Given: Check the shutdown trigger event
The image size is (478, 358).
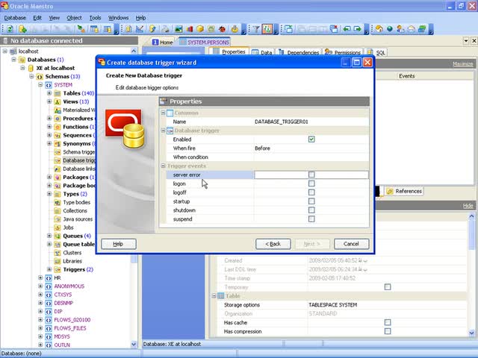Looking at the screenshot, I should 311,210.
